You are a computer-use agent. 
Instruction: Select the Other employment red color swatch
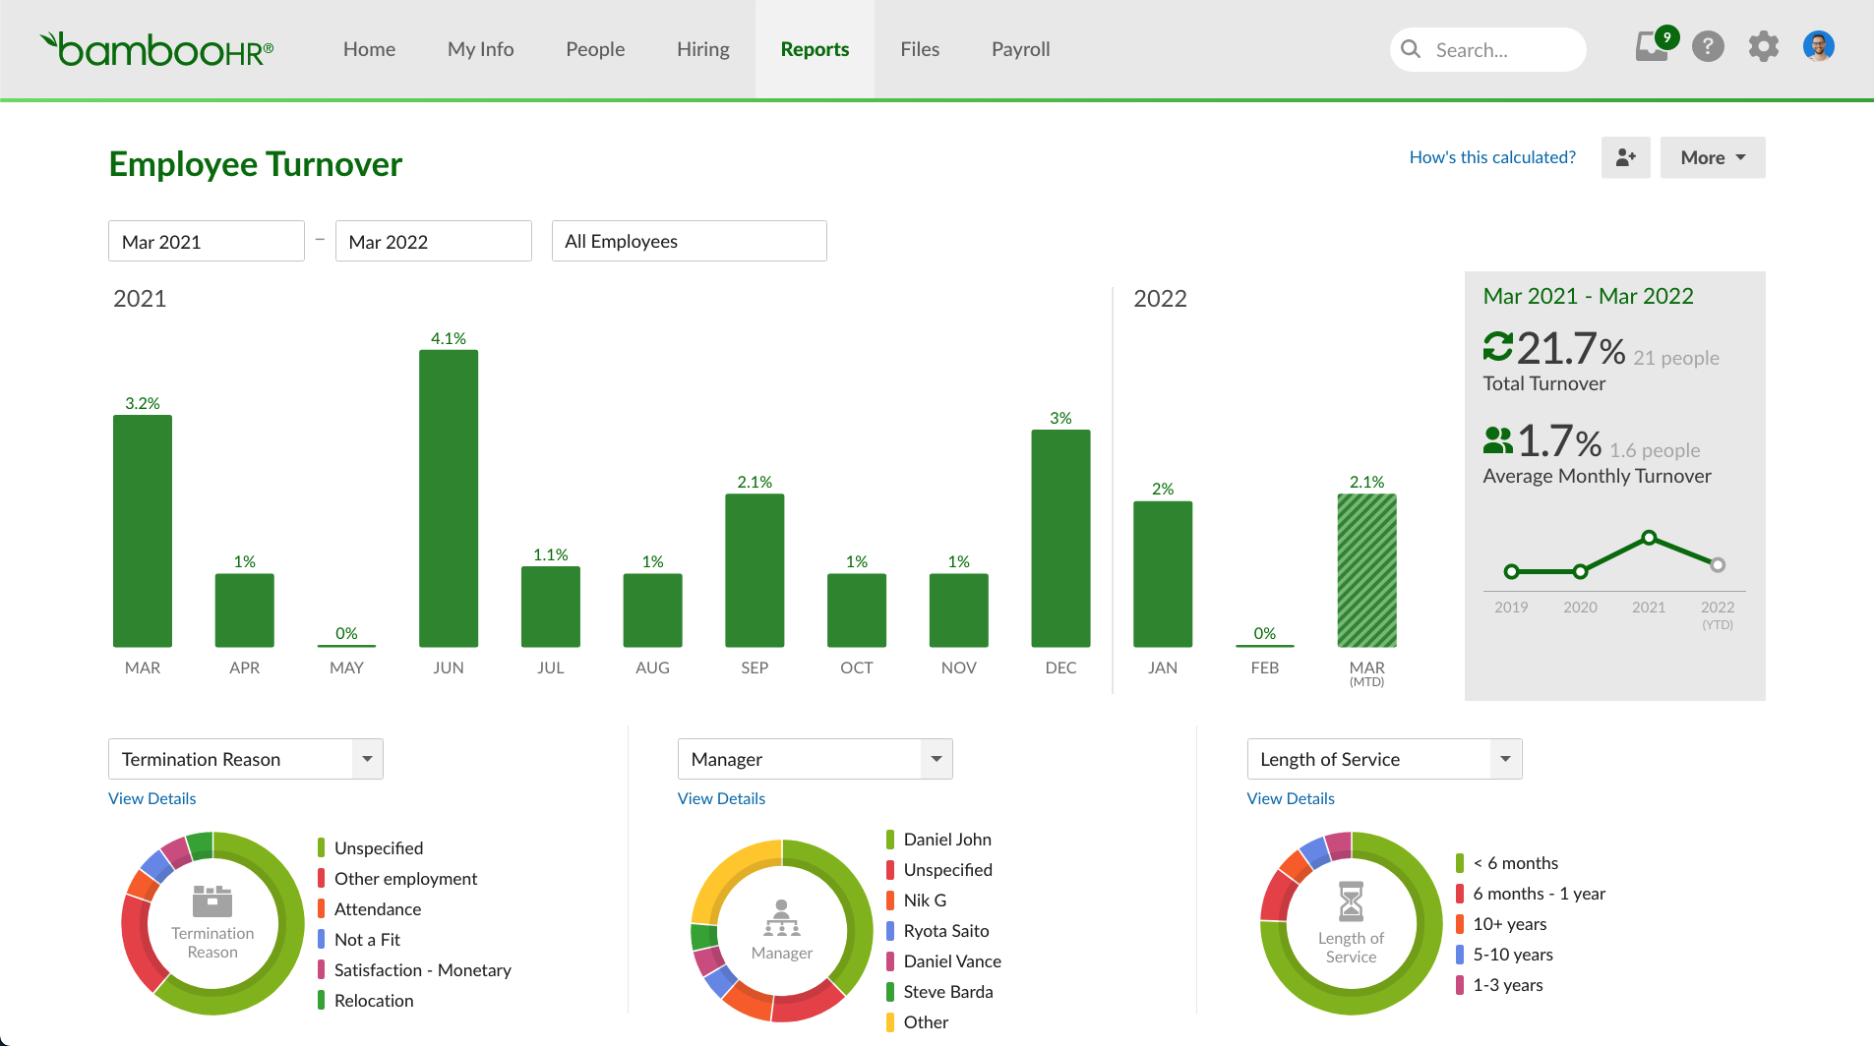click(x=322, y=878)
